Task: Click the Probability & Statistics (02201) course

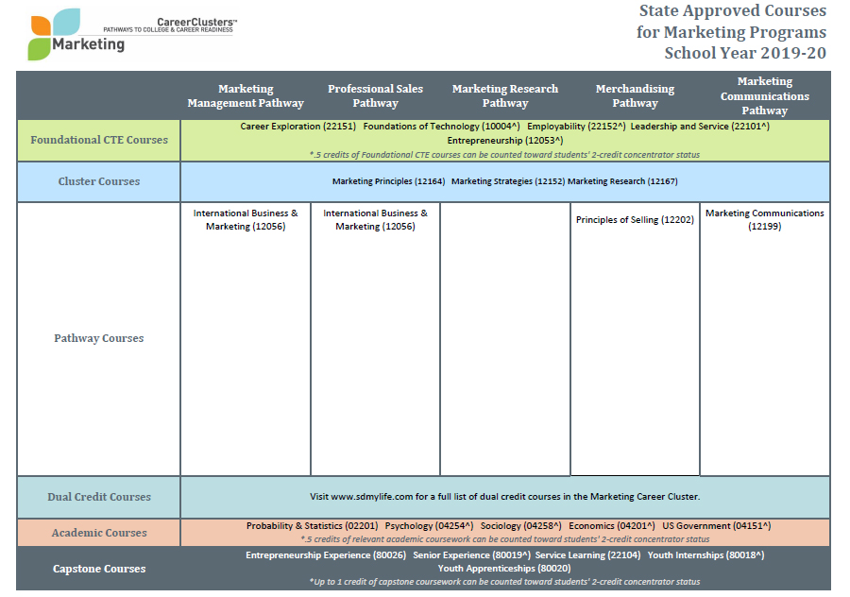Action: (312, 526)
